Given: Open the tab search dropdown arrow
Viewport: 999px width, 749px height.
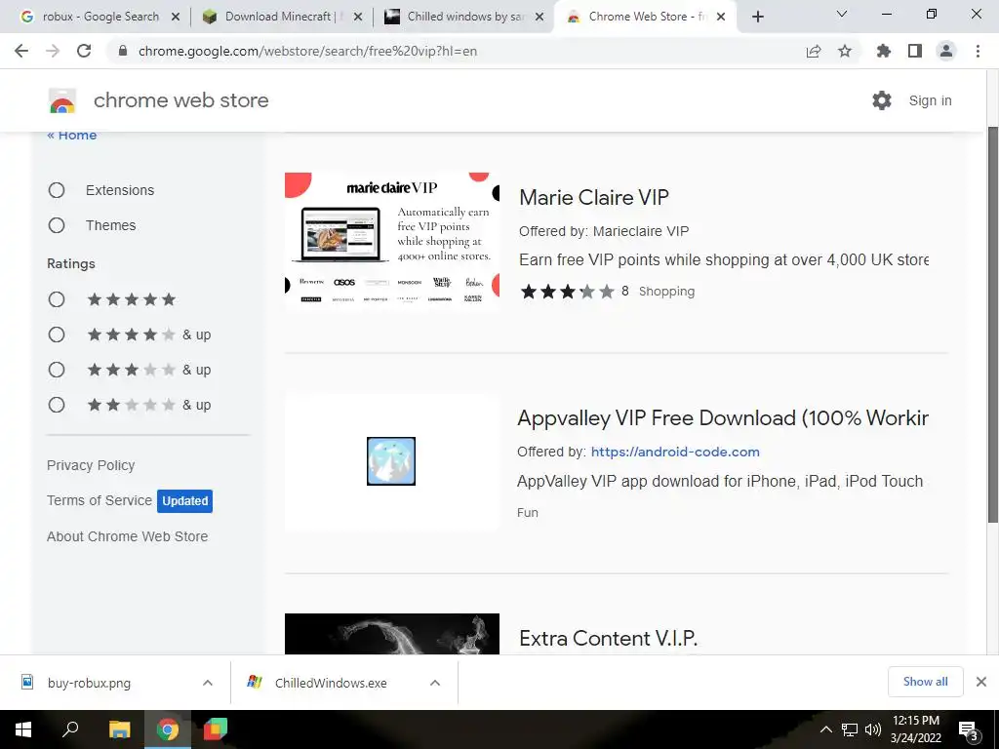Looking at the screenshot, I should pos(842,14).
